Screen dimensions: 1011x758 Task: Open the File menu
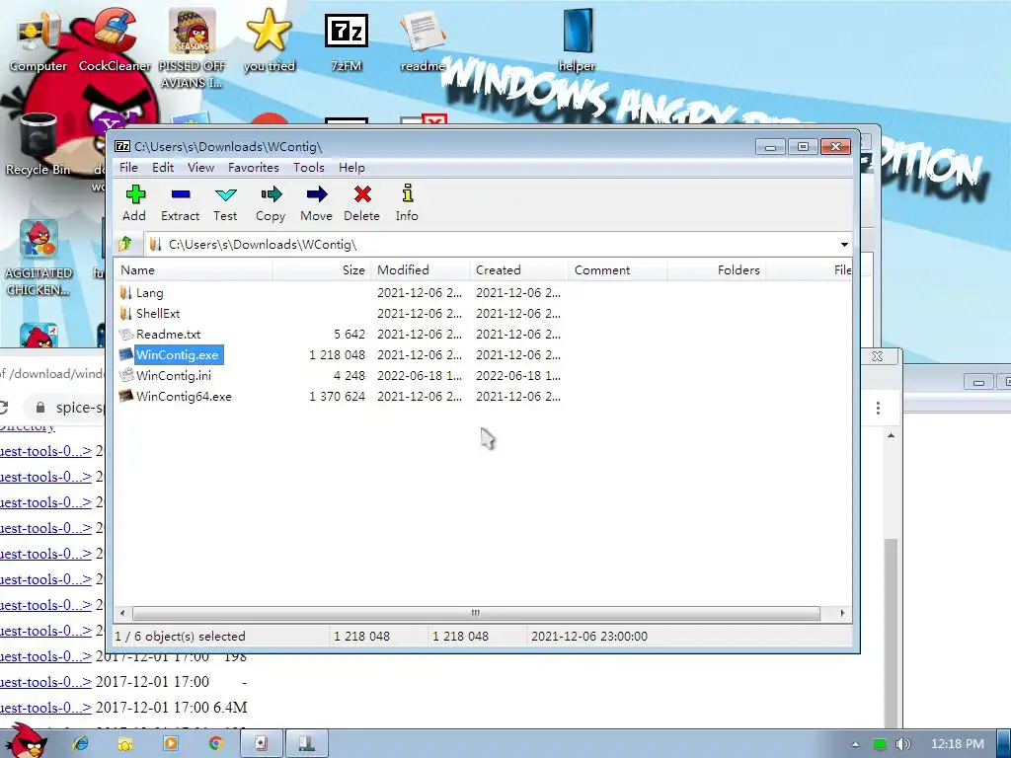pyautogui.click(x=128, y=168)
